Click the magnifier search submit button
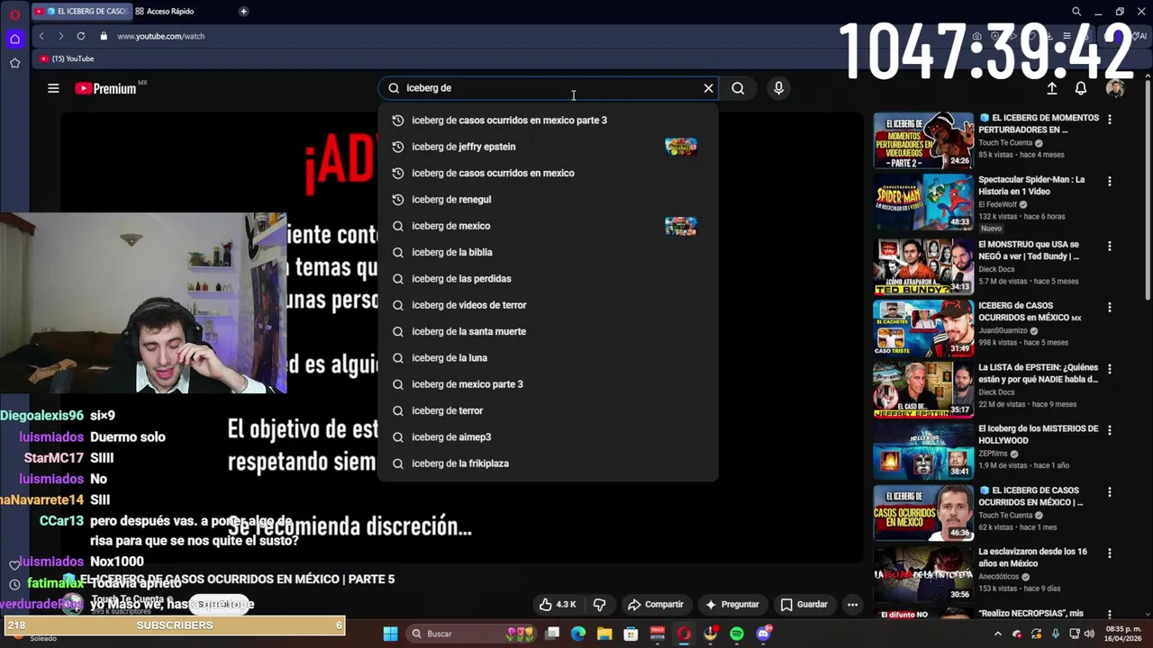Image resolution: width=1153 pixels, height=648 pixels. pos(738,88)
